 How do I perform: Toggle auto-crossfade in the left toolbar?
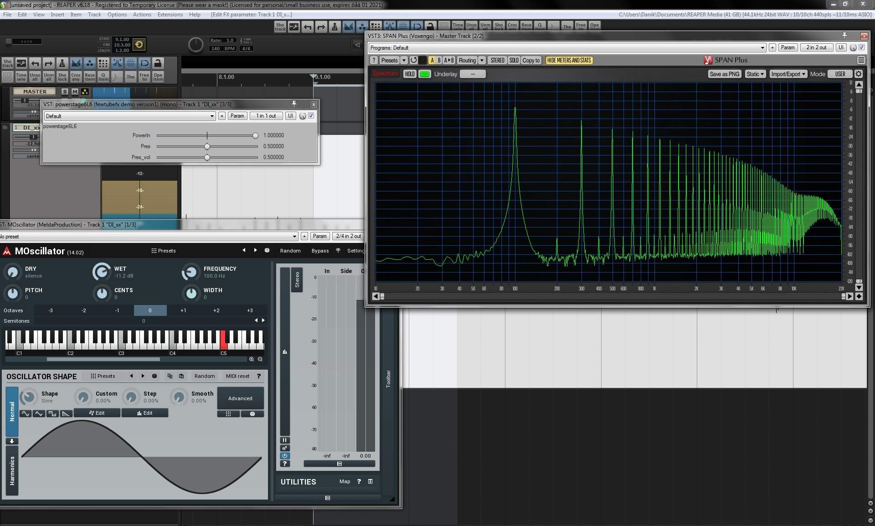(x=76, y=63)
